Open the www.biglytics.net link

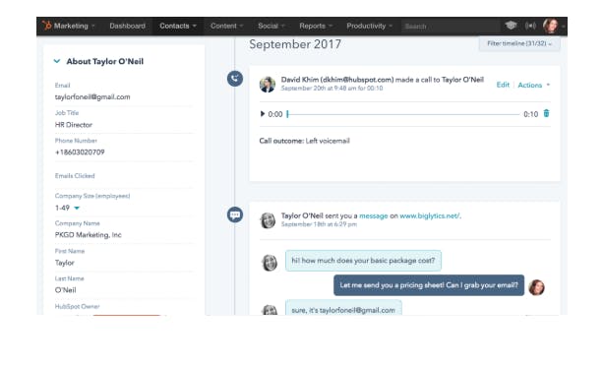tap(430, 215)
